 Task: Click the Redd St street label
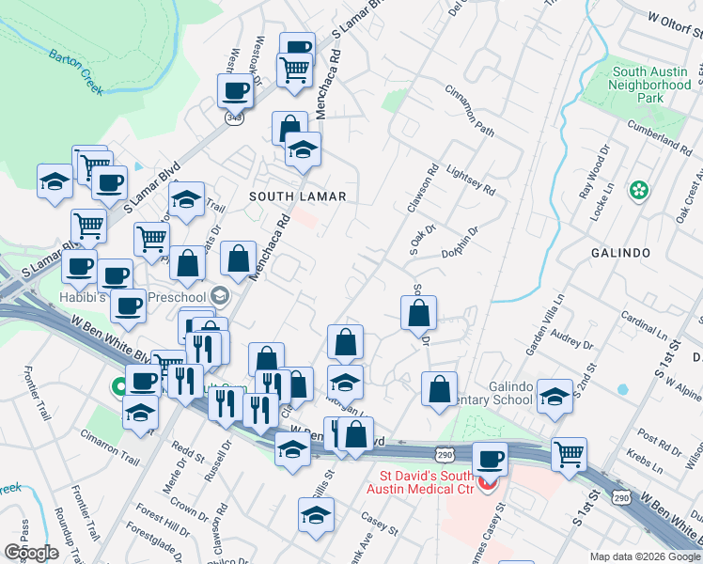(188, 452)
